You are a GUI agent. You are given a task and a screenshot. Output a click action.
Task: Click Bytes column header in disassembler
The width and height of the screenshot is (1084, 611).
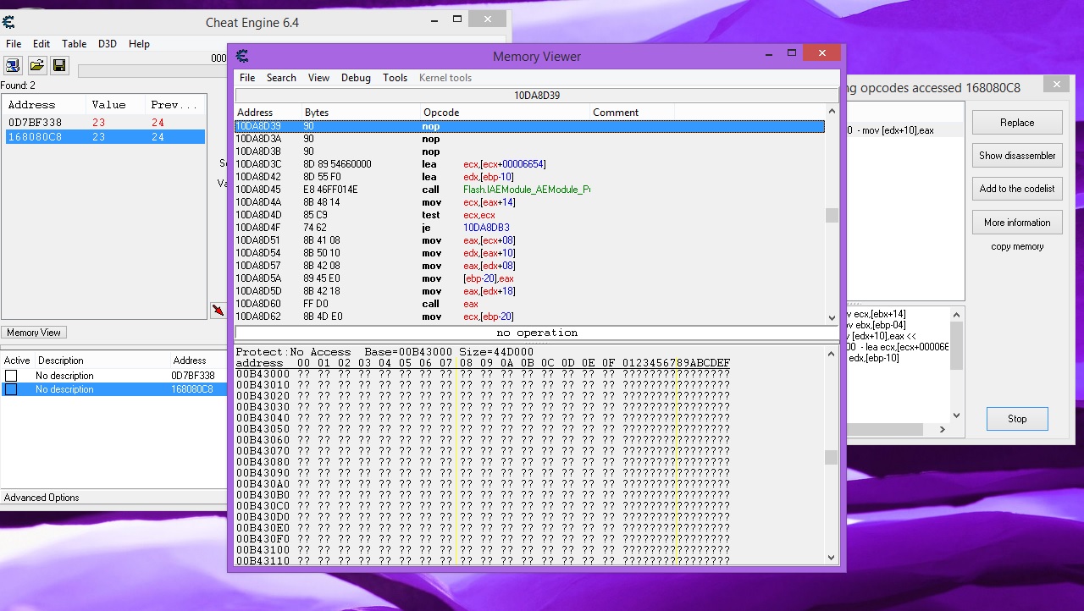(x=362, y=113)
